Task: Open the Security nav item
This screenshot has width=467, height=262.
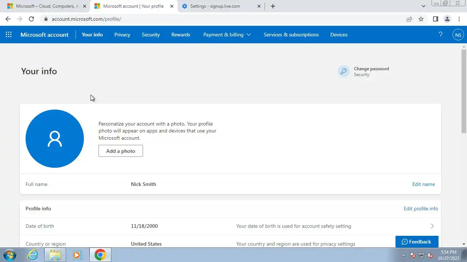Action: point(151,35)
